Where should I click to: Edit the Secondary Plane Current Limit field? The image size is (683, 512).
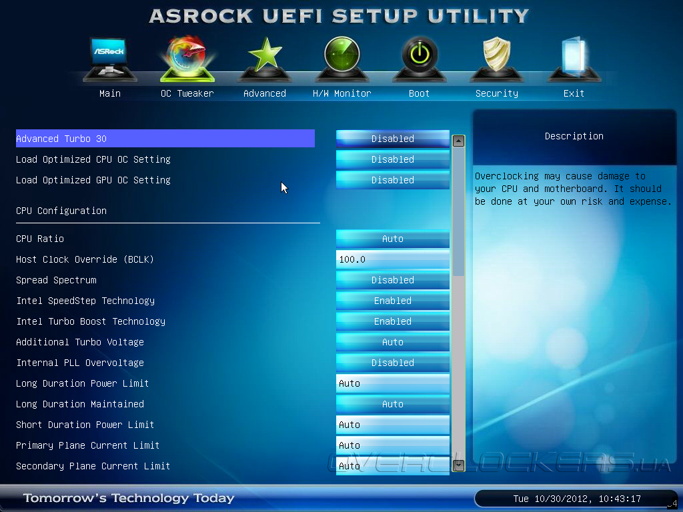(x=392, y=466)
